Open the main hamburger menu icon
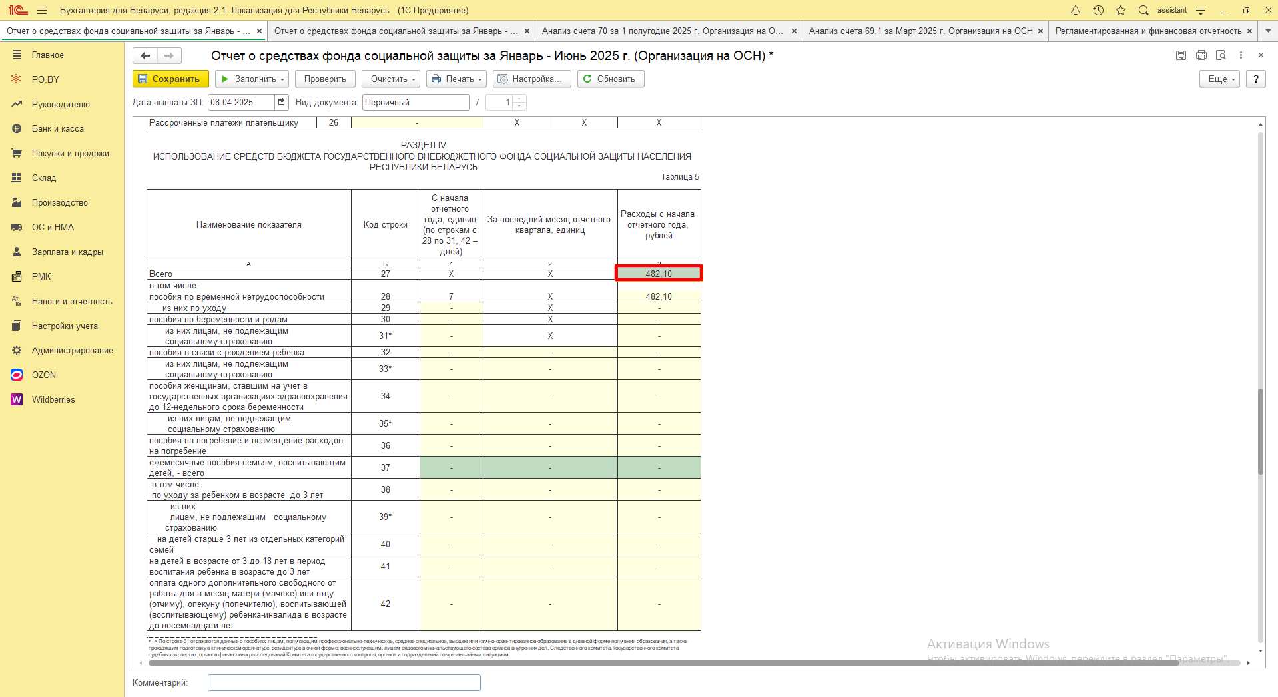This screenshot has width=1278, height=697. [42, 10]
